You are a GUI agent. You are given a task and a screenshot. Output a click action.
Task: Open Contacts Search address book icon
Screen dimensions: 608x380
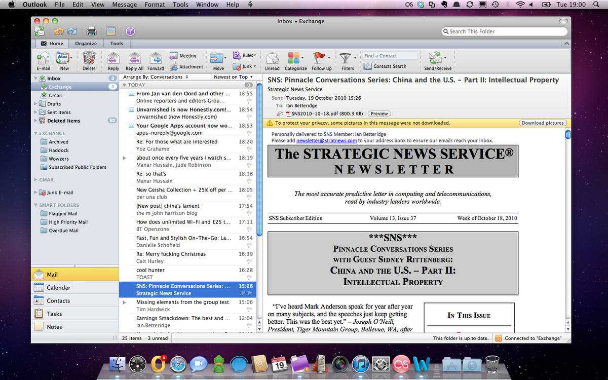367,66
